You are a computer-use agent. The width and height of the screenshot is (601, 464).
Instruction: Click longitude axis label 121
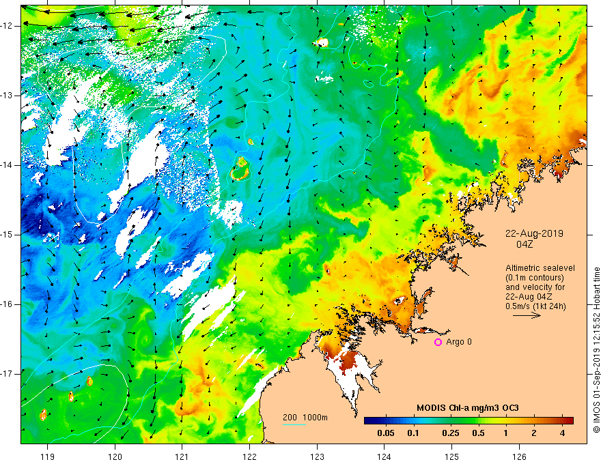[182, 456]
